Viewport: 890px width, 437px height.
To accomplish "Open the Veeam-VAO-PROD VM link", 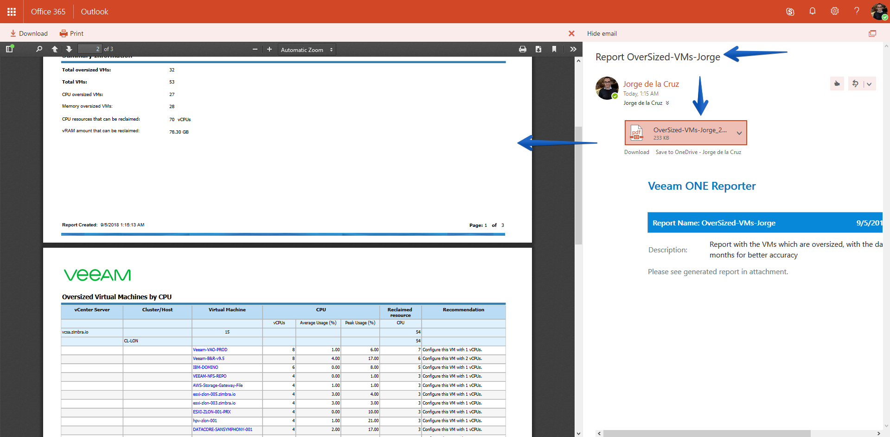I will (210, 350).
